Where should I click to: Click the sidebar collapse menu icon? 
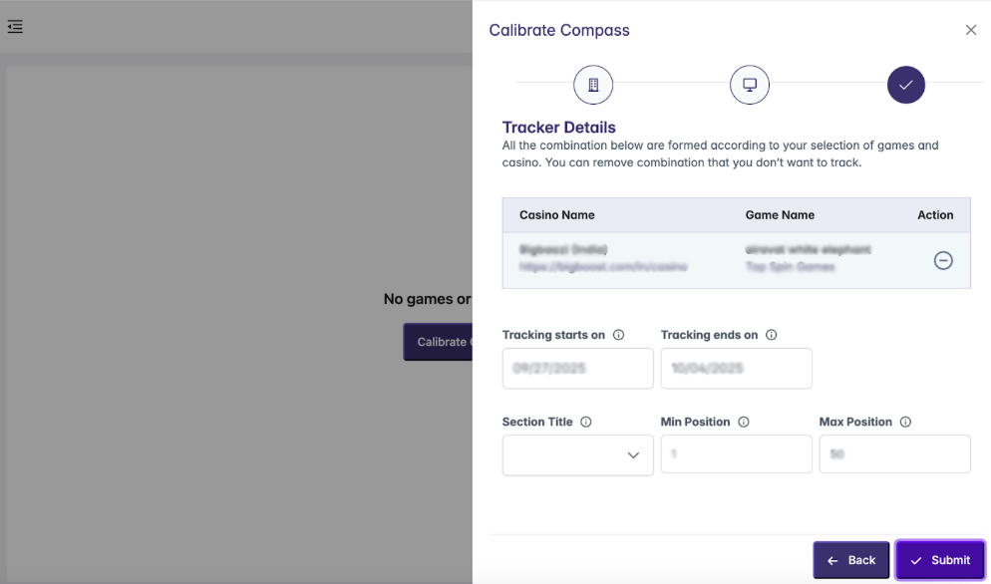pyautogui.click(x=15, y=27)
